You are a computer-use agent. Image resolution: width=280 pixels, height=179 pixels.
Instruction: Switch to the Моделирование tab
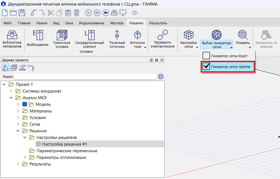tap(91, 23)
